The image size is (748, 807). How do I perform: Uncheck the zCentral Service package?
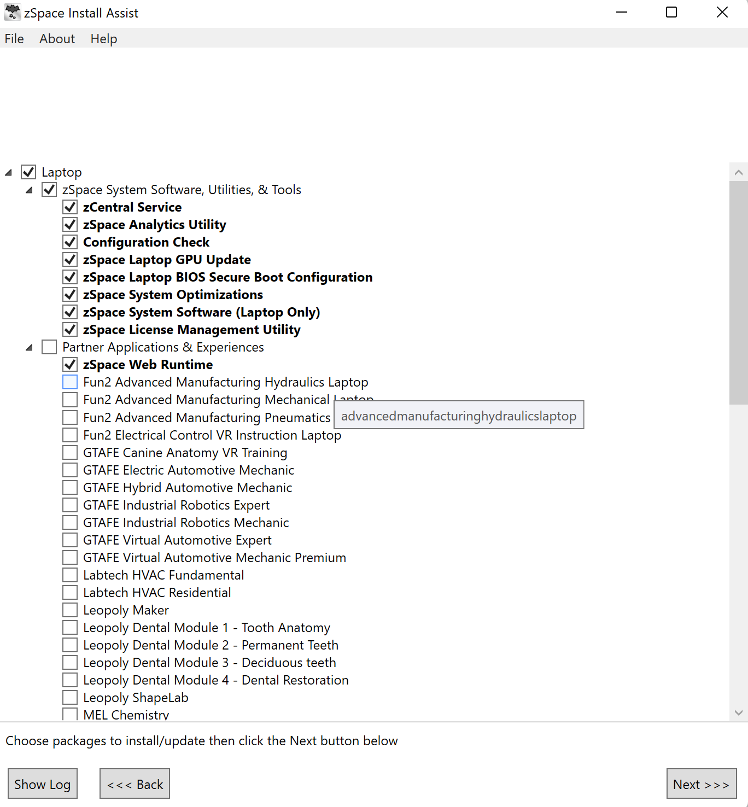69,207
